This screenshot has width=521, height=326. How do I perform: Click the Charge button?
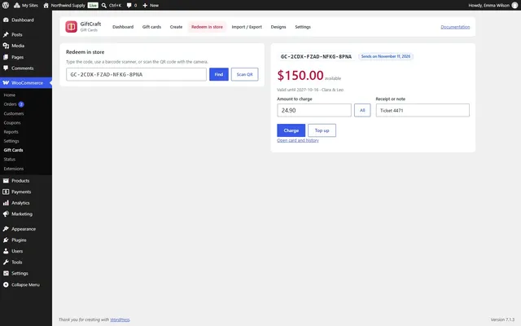tap(291, 130)
